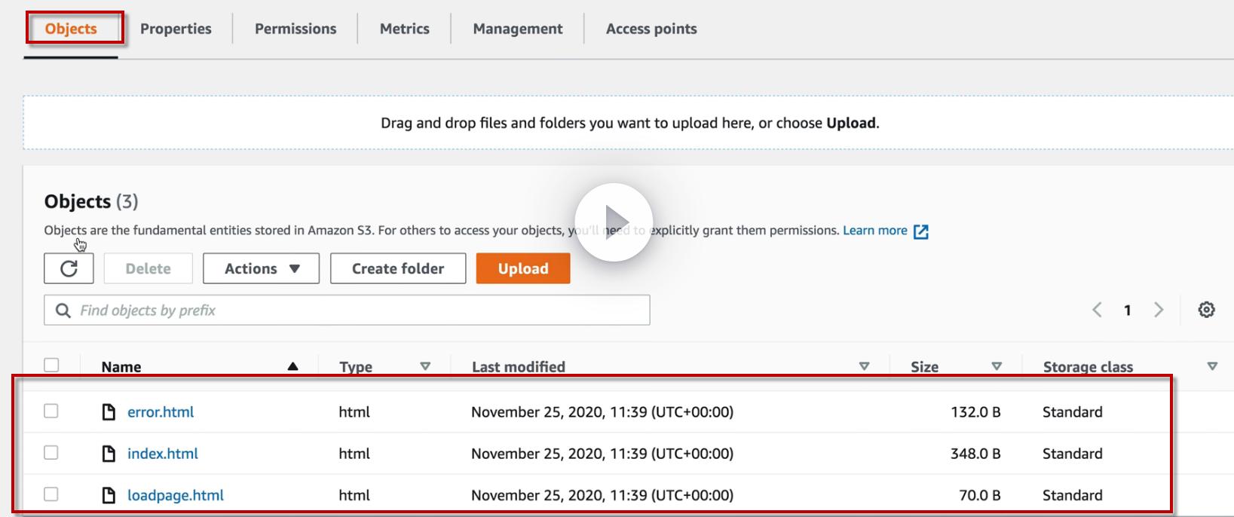Sort objects by Size column arrow
The height and width of the screenshot is (517, 1234).
996,366
